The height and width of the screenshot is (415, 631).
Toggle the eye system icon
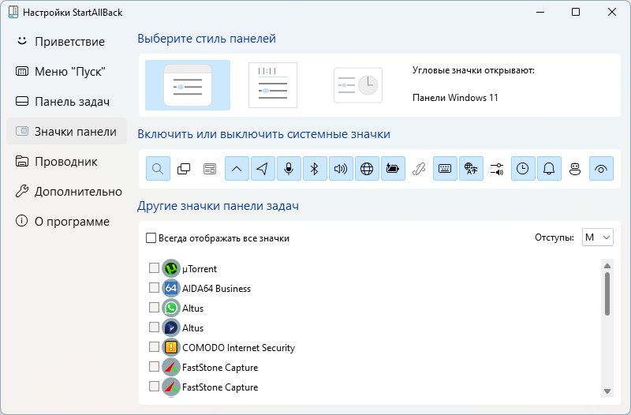tap(601, 169)
